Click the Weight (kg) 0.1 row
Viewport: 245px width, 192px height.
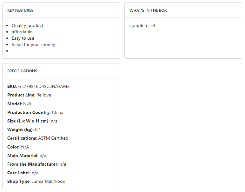click(x=24, y=129)
